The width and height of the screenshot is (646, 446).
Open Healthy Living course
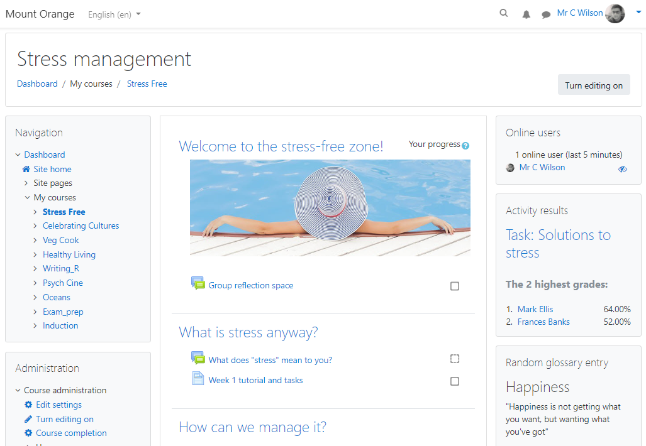(x=69, y=254)
